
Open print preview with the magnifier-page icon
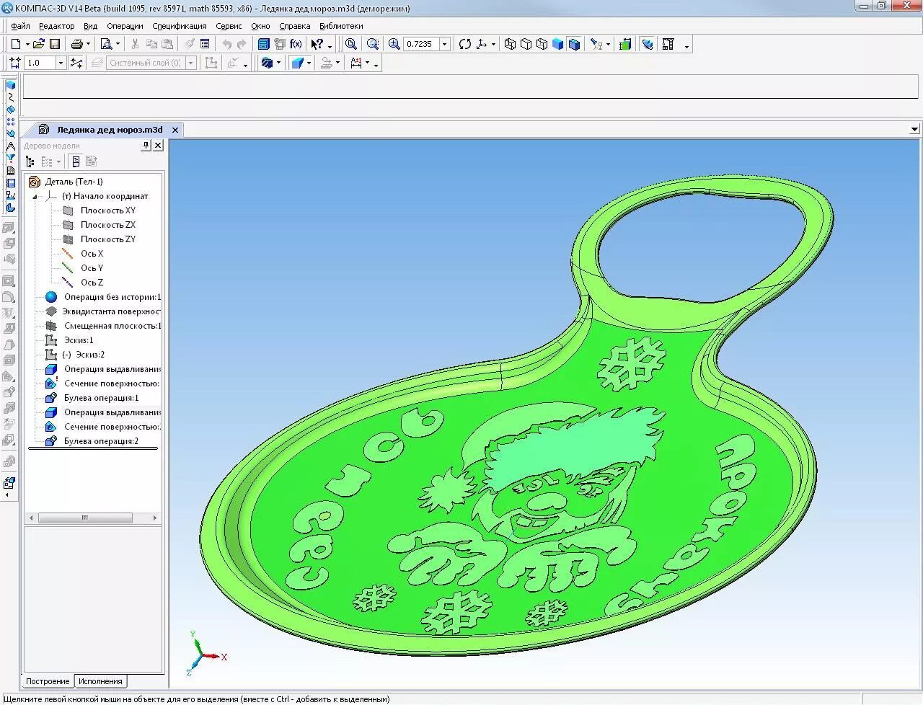tap(106, 44)
